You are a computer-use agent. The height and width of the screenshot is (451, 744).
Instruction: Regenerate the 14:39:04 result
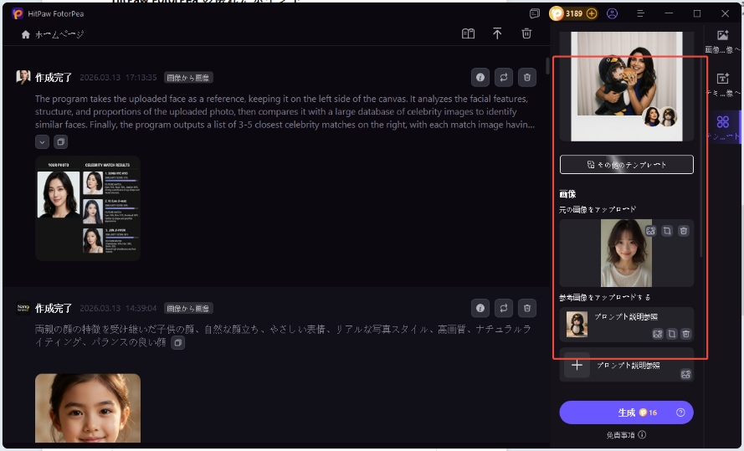(504, 308)
